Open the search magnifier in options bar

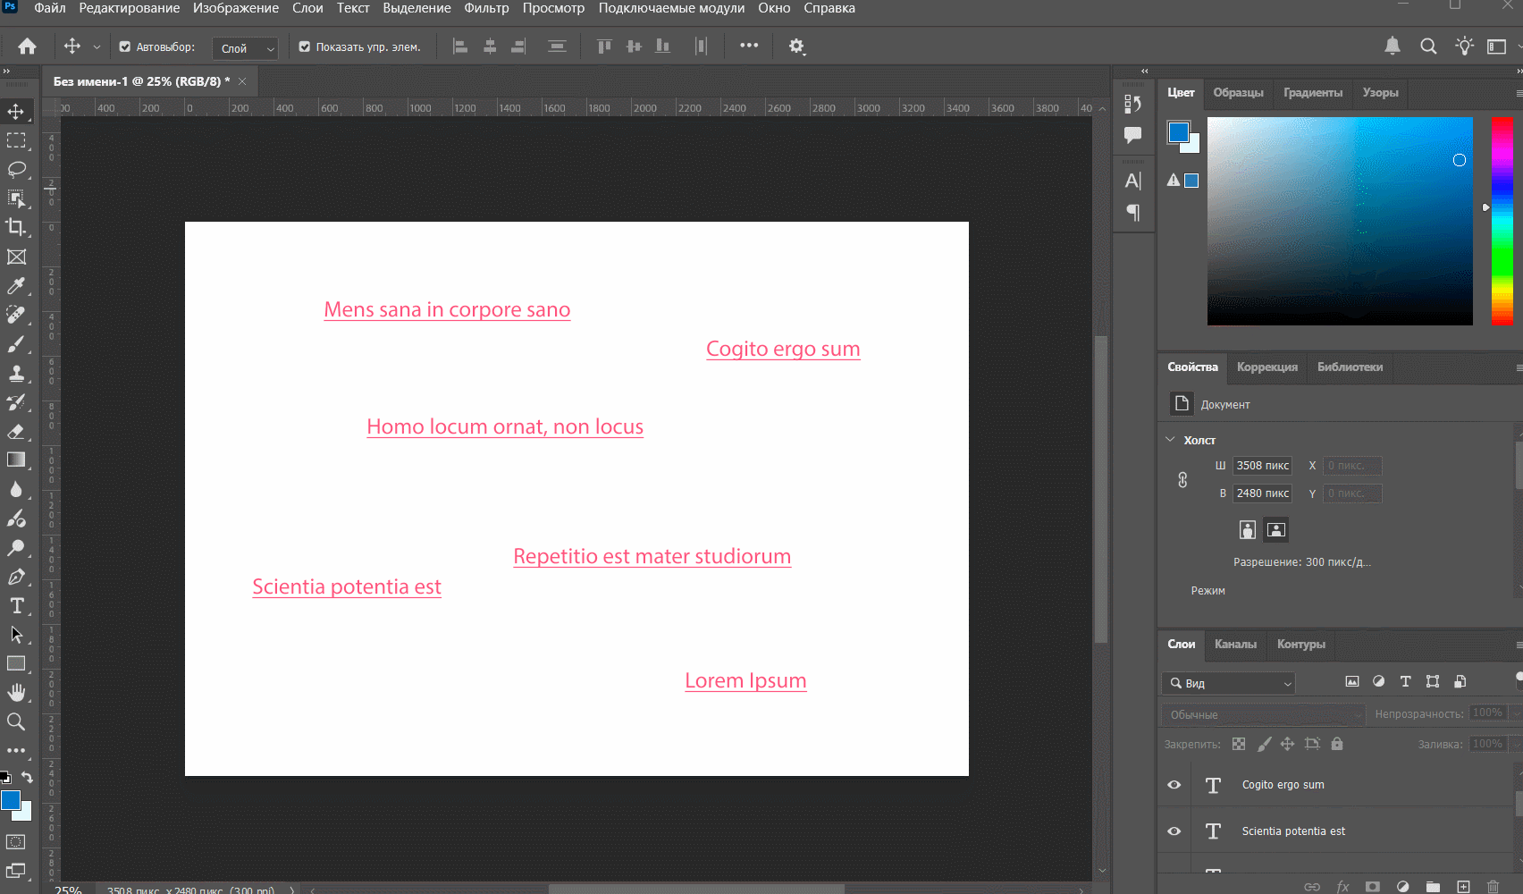[x=1428, y=46]
